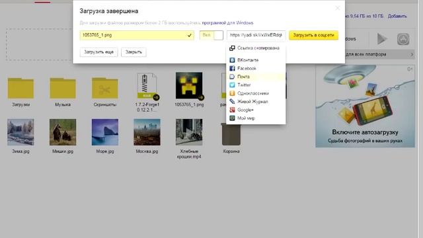Select the 1053765_1.png creeper thumbnail
The image size is (423, 238).
pos(189,85)
